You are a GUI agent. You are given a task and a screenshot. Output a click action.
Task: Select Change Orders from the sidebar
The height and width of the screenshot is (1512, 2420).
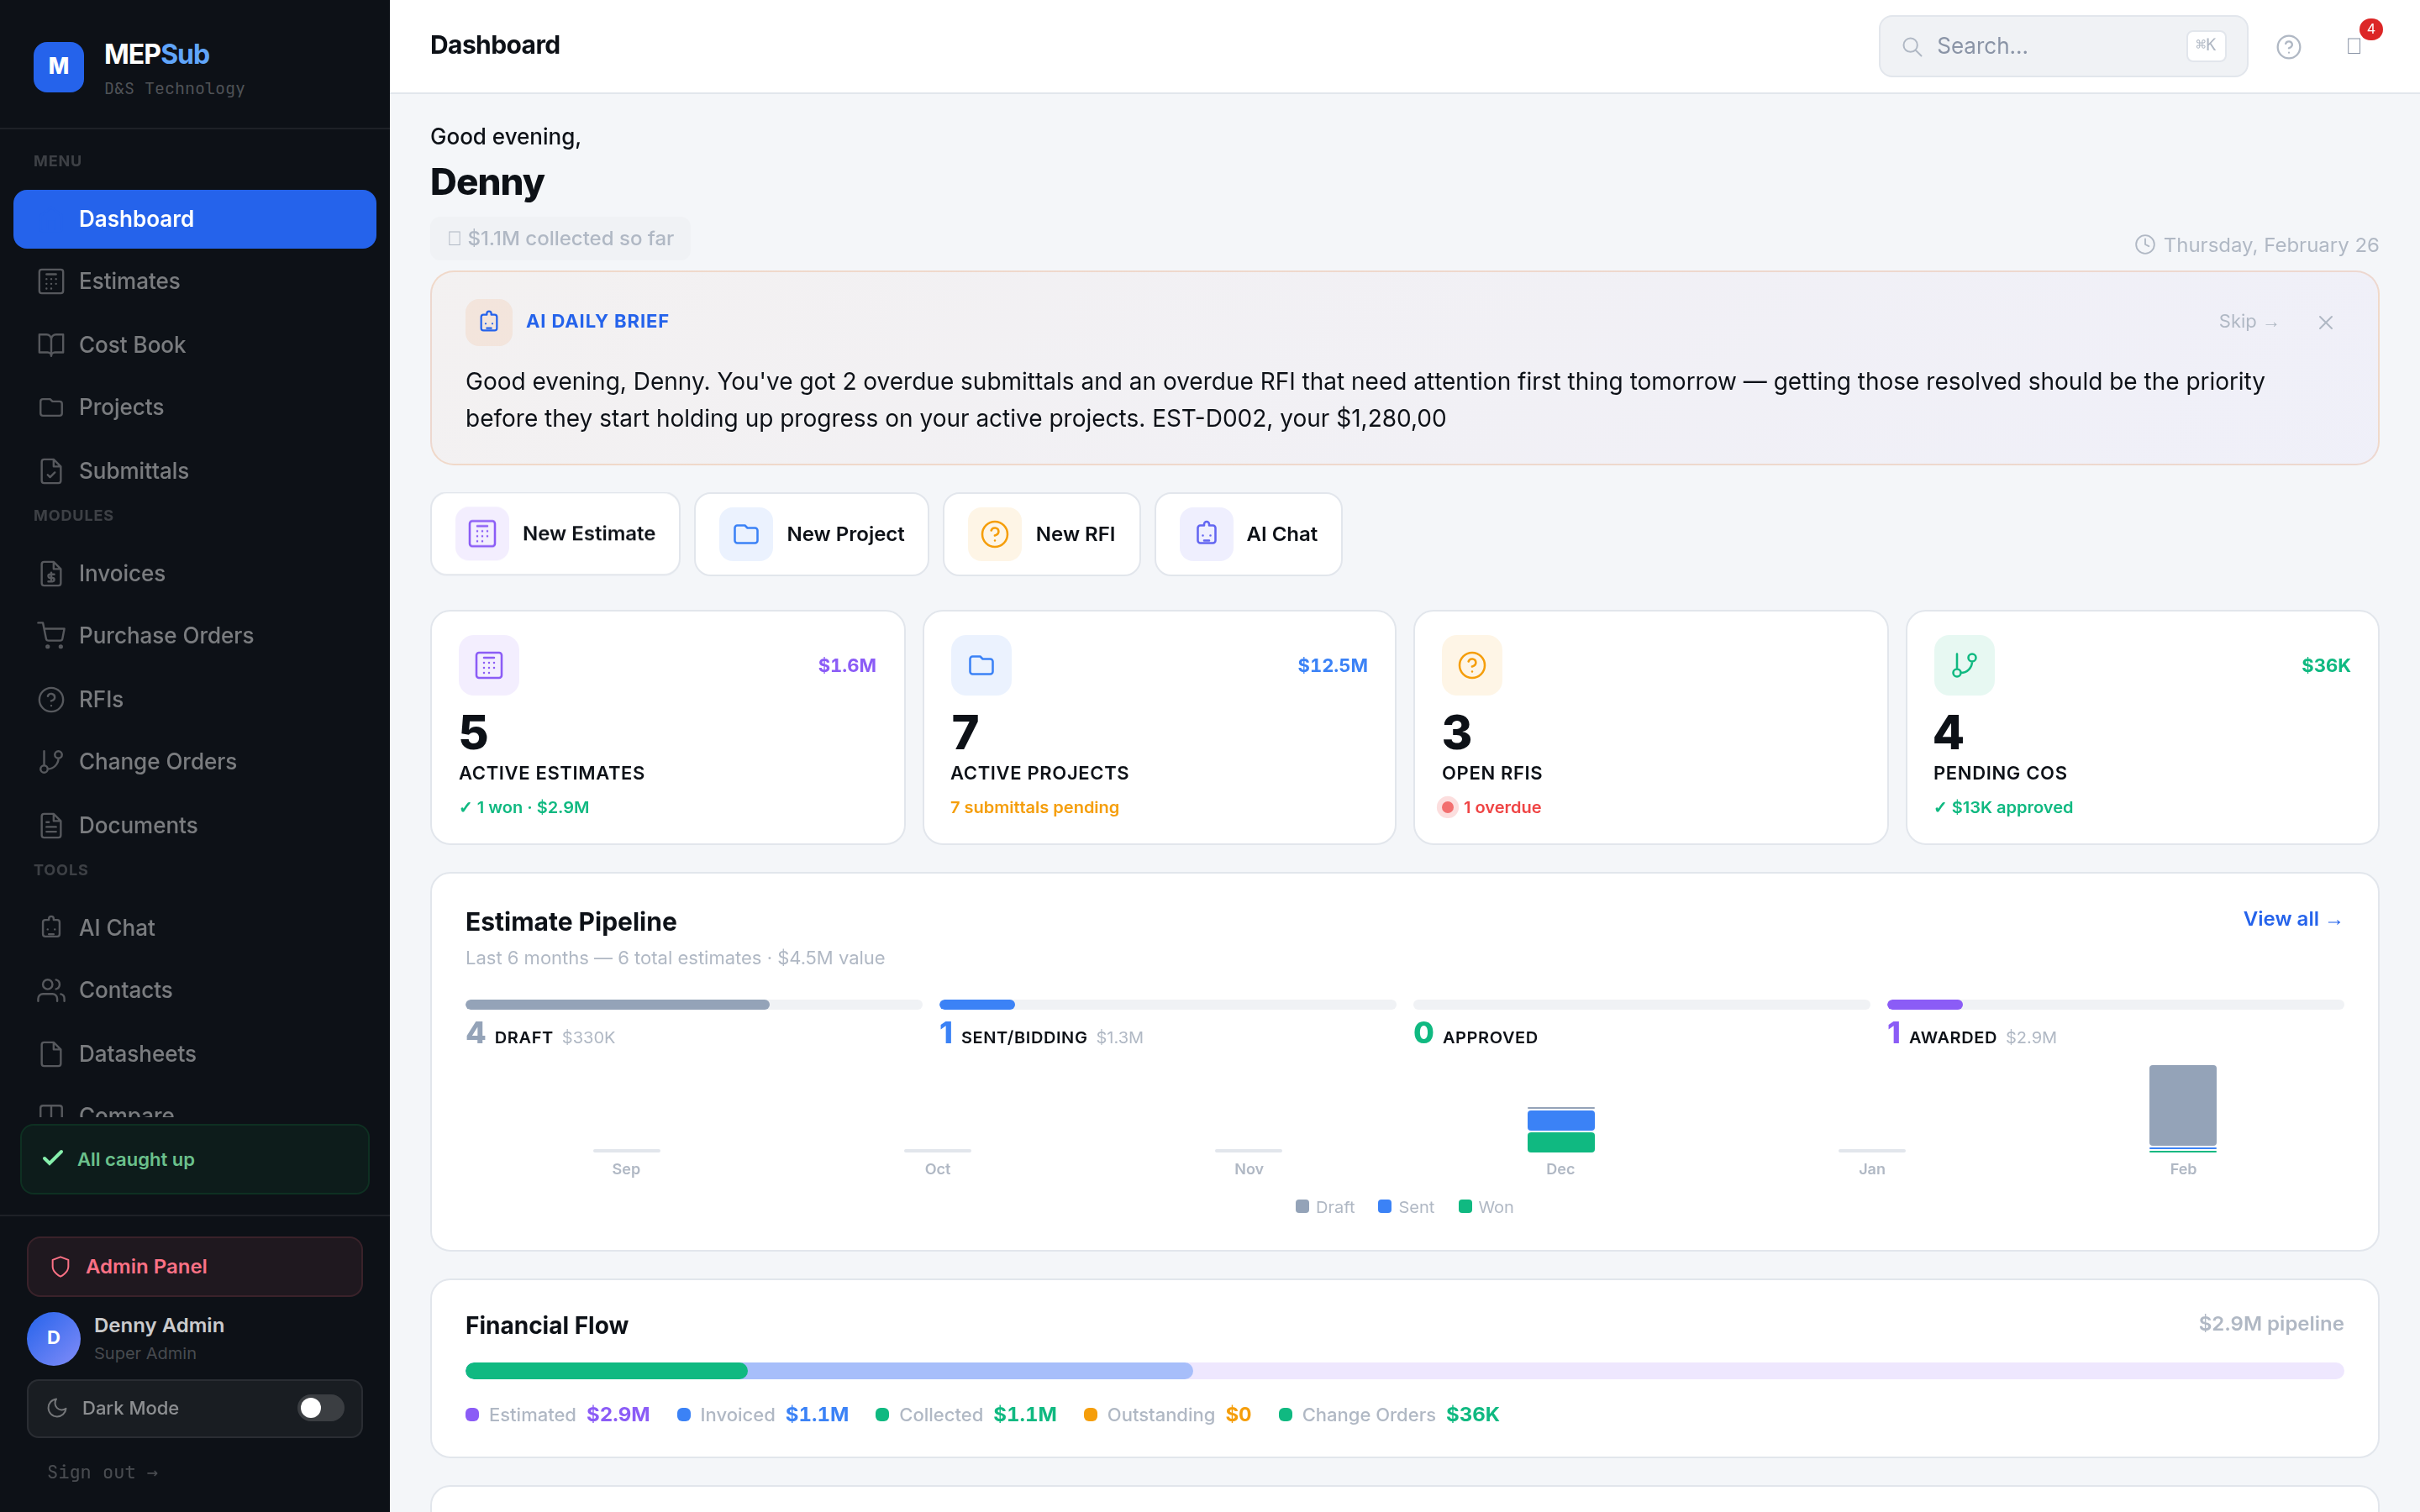pyautogui.click(x=158, y=761)
